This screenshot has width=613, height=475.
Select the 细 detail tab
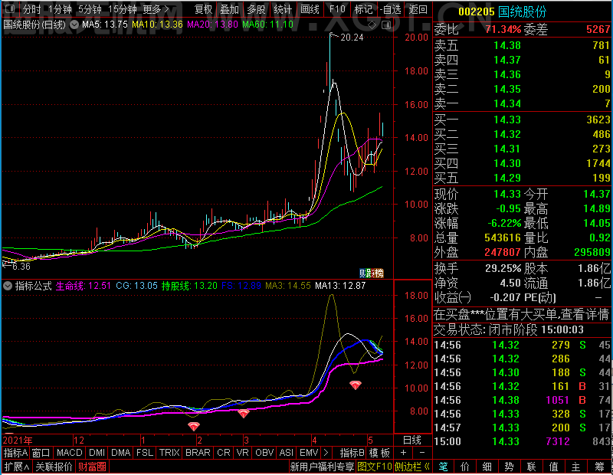[487, 467]
